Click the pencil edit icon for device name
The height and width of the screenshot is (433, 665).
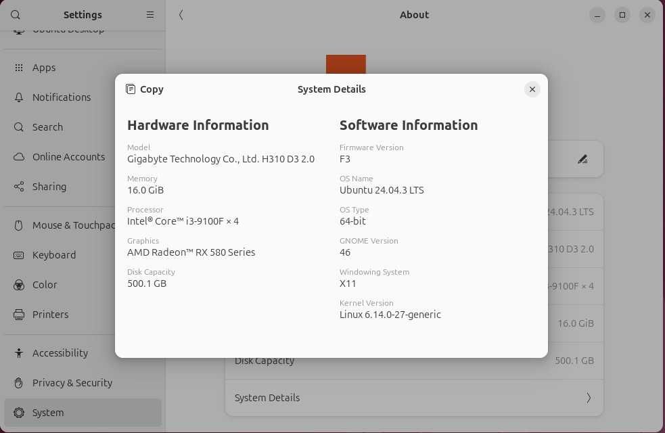(582, 160)
